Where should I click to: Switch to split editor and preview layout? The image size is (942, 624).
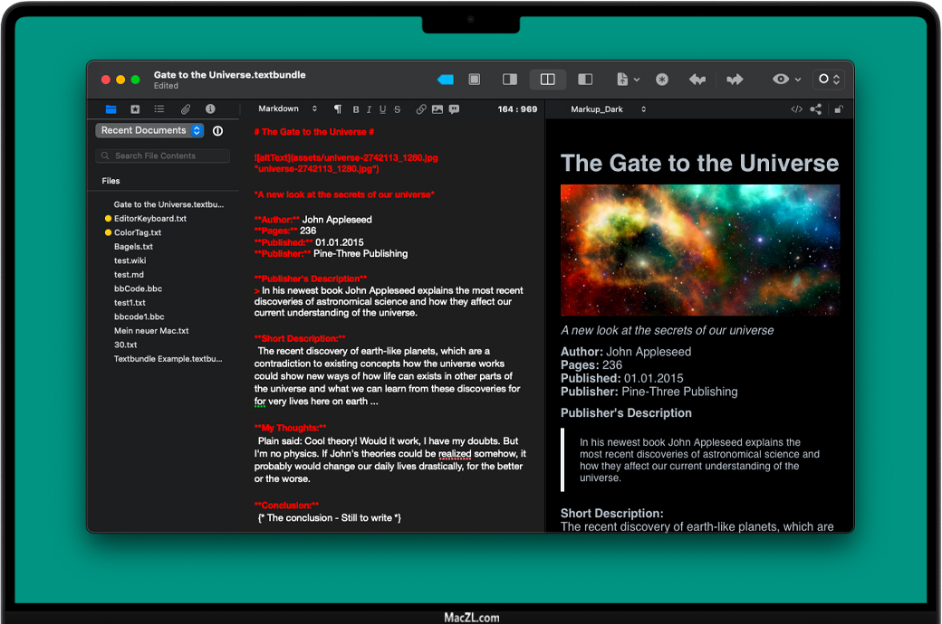coord(547,80)
